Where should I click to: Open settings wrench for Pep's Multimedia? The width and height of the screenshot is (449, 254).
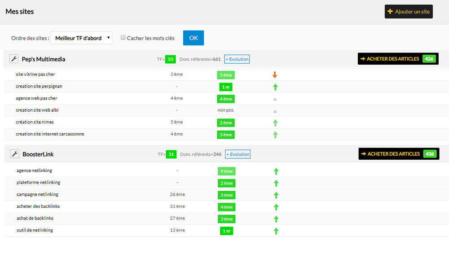pyautogui.click(x=14, y=59)
